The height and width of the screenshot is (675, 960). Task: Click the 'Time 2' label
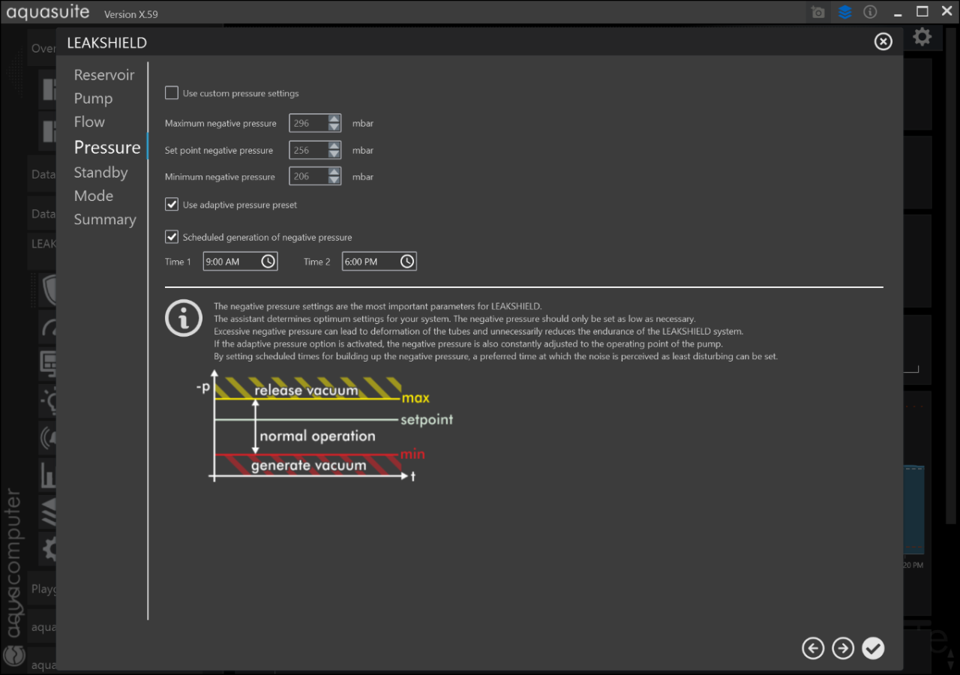click(316, 262)
